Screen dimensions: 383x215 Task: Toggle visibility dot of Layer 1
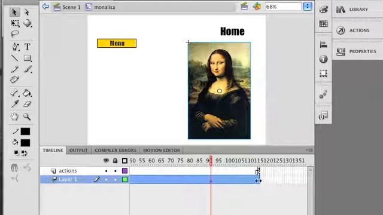coord(106,180)
